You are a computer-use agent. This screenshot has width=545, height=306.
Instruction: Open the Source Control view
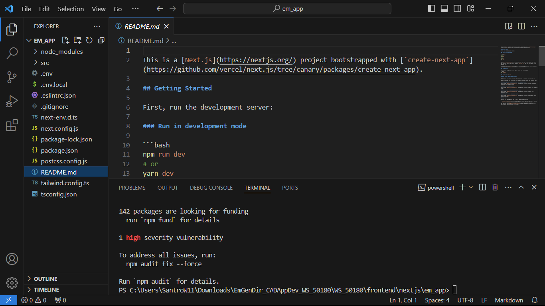(12, 77)
